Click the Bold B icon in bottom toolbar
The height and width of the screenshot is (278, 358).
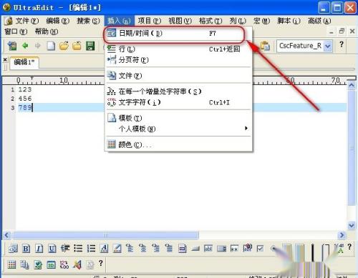point(26,249)
